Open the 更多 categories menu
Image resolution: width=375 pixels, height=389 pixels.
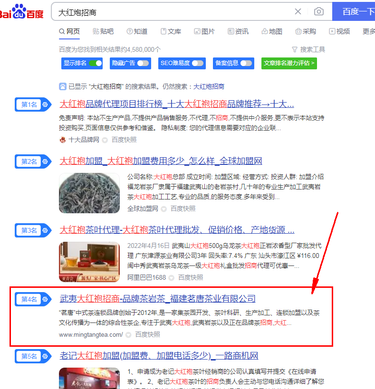tap(368, 31)
